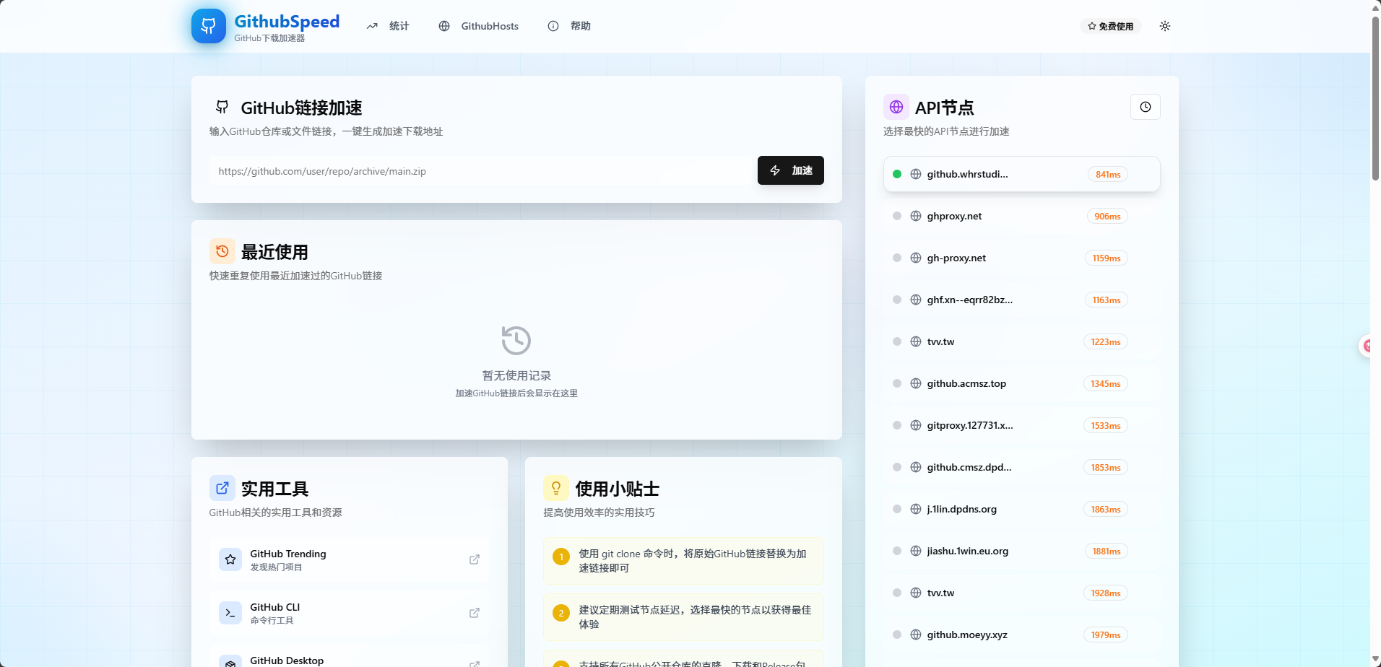Screen dimensions: 1381x667
Task: Open the 帮助 section
Action: click(568, 25)
